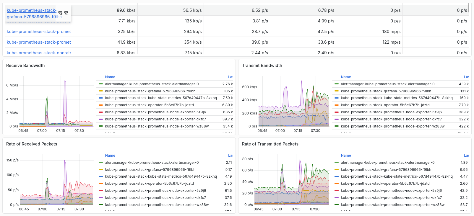Open the grafana series color swatch in Receive Bandwidth
The height and width of the screenshot is (216, 474).
click(101, 91)
